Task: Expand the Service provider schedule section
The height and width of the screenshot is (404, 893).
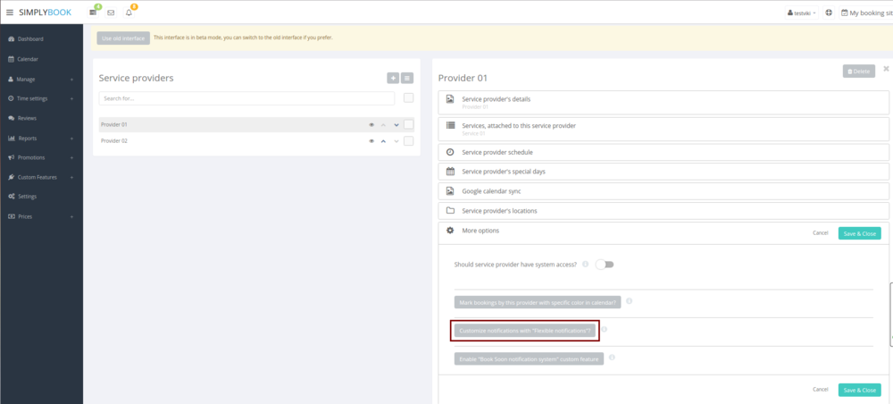Action: 497,152
